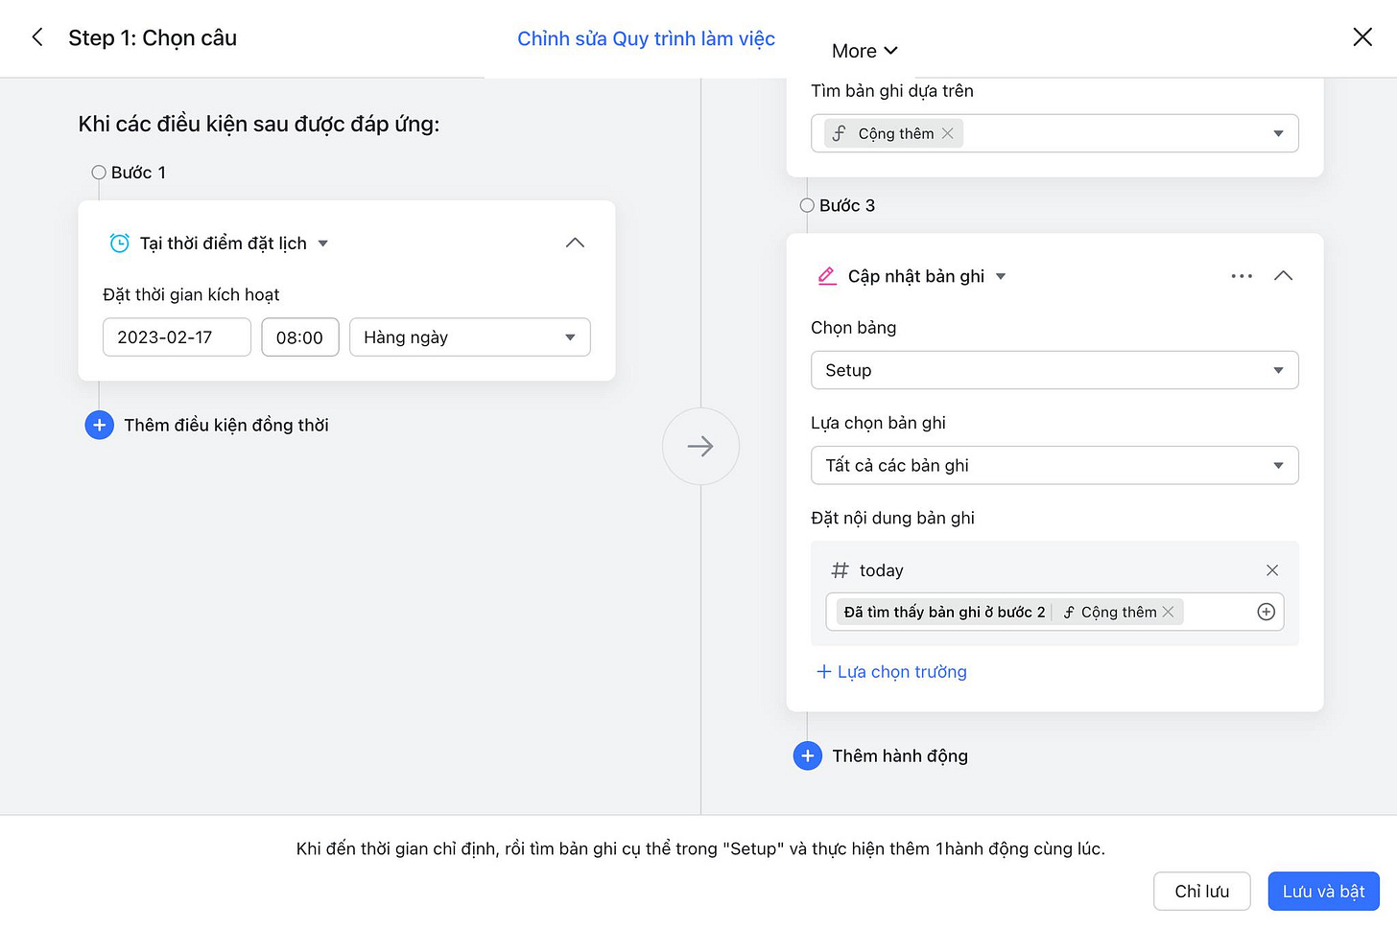Open the 'Tất cả các bản ghi' dropdown

pos(1054,465)
